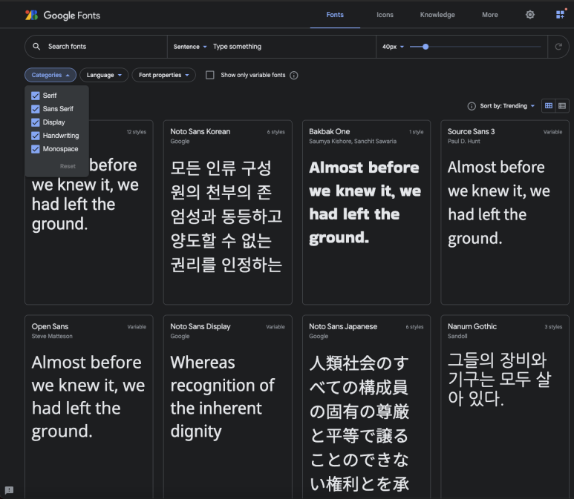Image resolution: width=574 pixels, height=499 pixels.
Task: Open the More menu
Action: point(490,15)
